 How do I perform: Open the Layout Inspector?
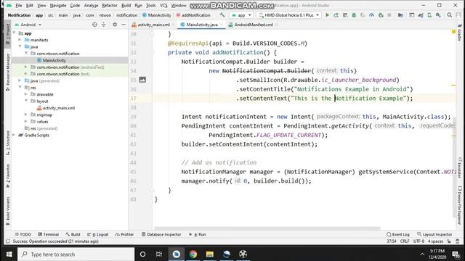[434, 234]
